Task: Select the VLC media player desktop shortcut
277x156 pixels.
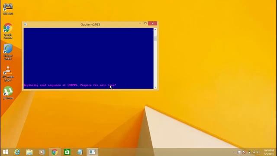Action: 8,74
